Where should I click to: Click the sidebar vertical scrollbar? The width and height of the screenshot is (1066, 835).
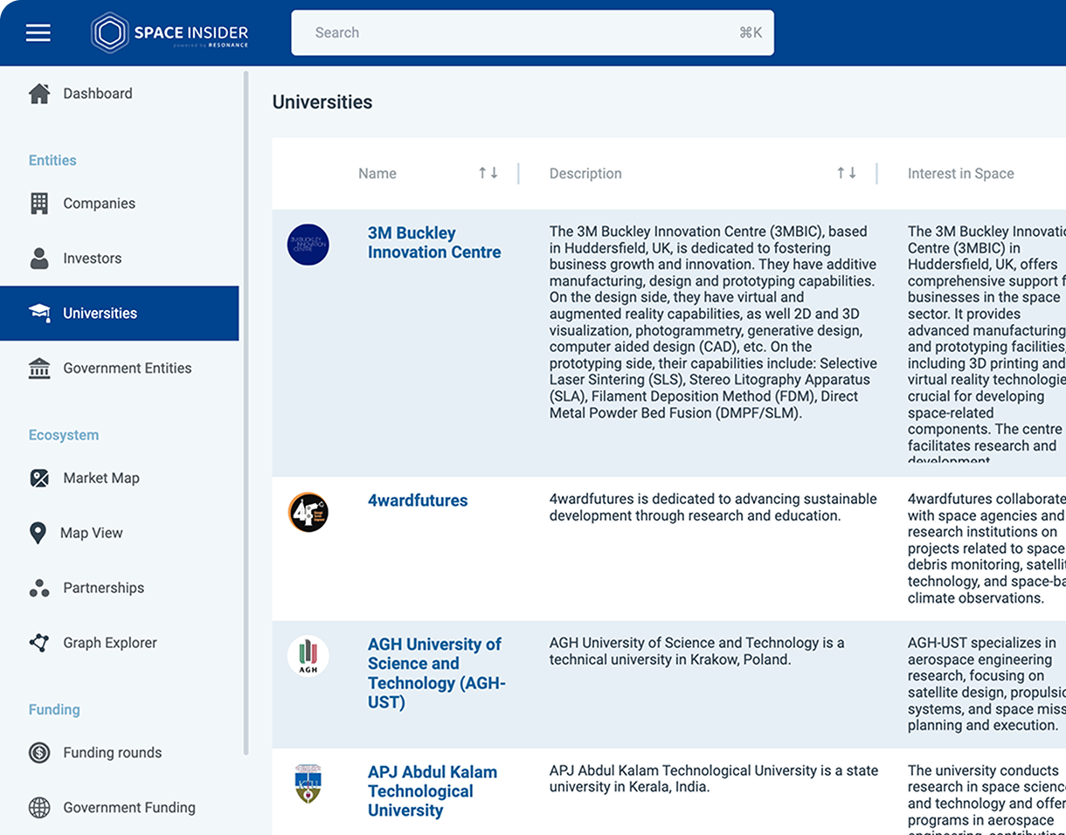coord(246,412)
